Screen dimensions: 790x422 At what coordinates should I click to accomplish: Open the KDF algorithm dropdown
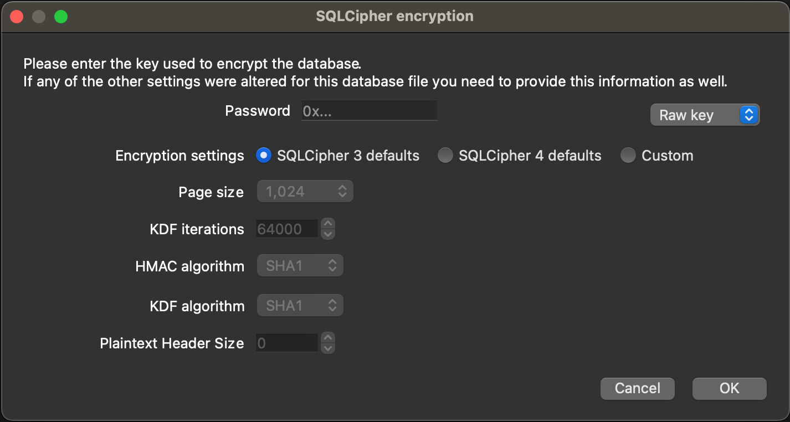point(300,306)
